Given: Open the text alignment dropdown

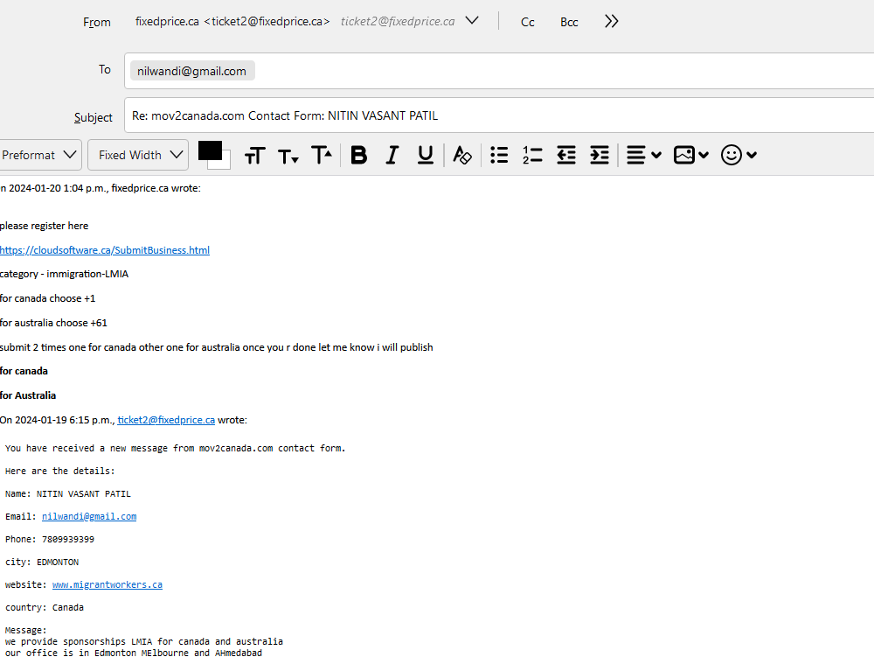Looking at the screenshot, I should 643,156.
